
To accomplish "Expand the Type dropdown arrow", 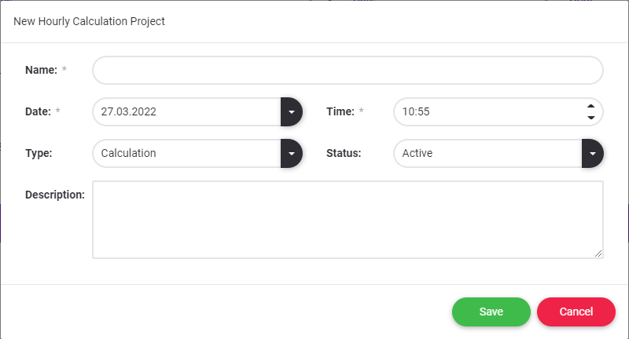I will coord(292,153).
